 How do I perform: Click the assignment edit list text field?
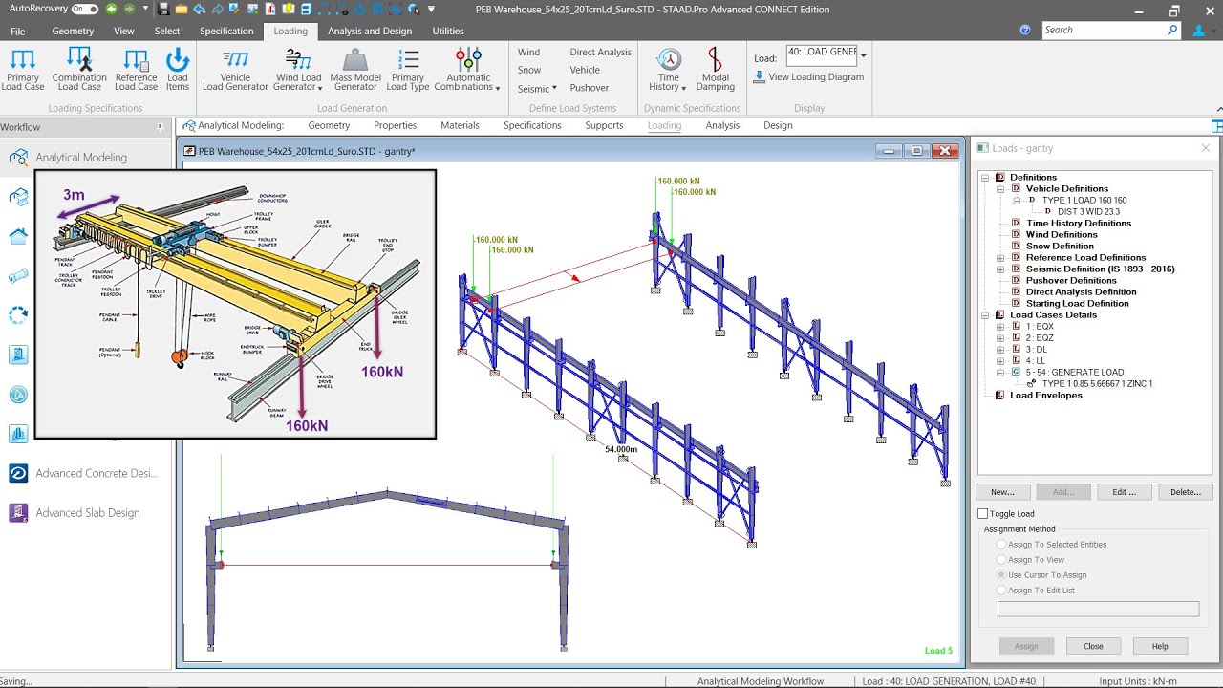pos(1098,609)
